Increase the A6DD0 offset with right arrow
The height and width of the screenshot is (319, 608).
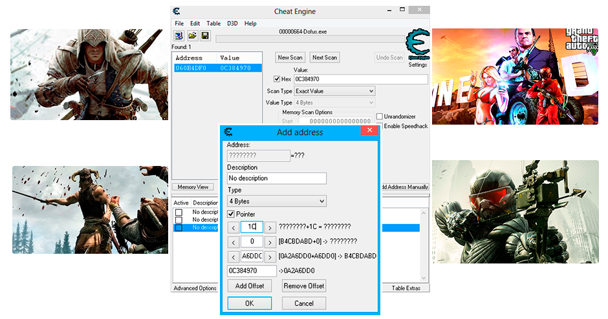point(270,257)
